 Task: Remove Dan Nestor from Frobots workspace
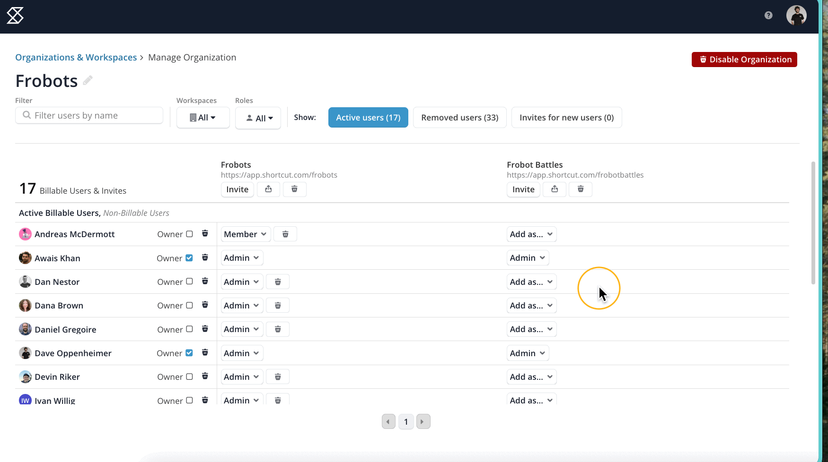point(278,282)
